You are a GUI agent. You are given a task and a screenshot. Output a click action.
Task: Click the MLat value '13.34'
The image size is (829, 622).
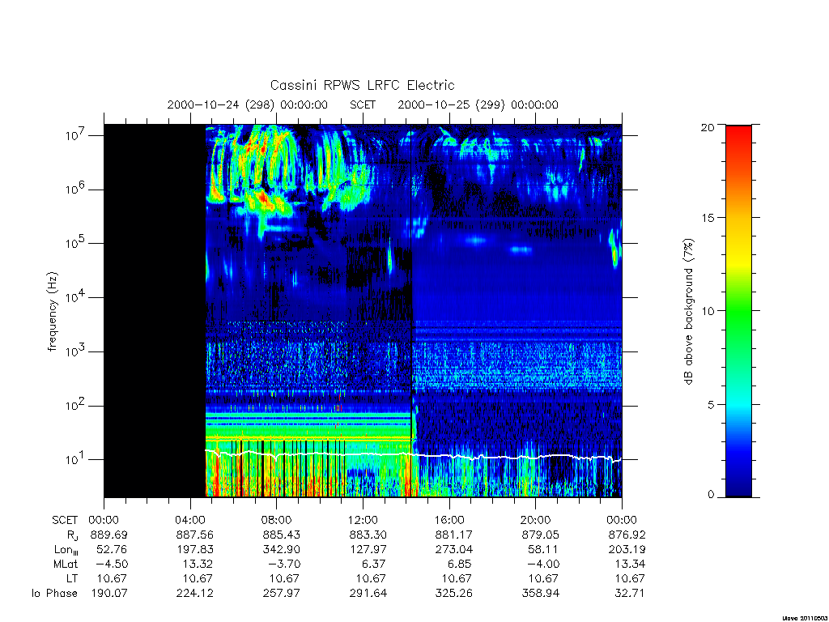click(x=630, y=564)
